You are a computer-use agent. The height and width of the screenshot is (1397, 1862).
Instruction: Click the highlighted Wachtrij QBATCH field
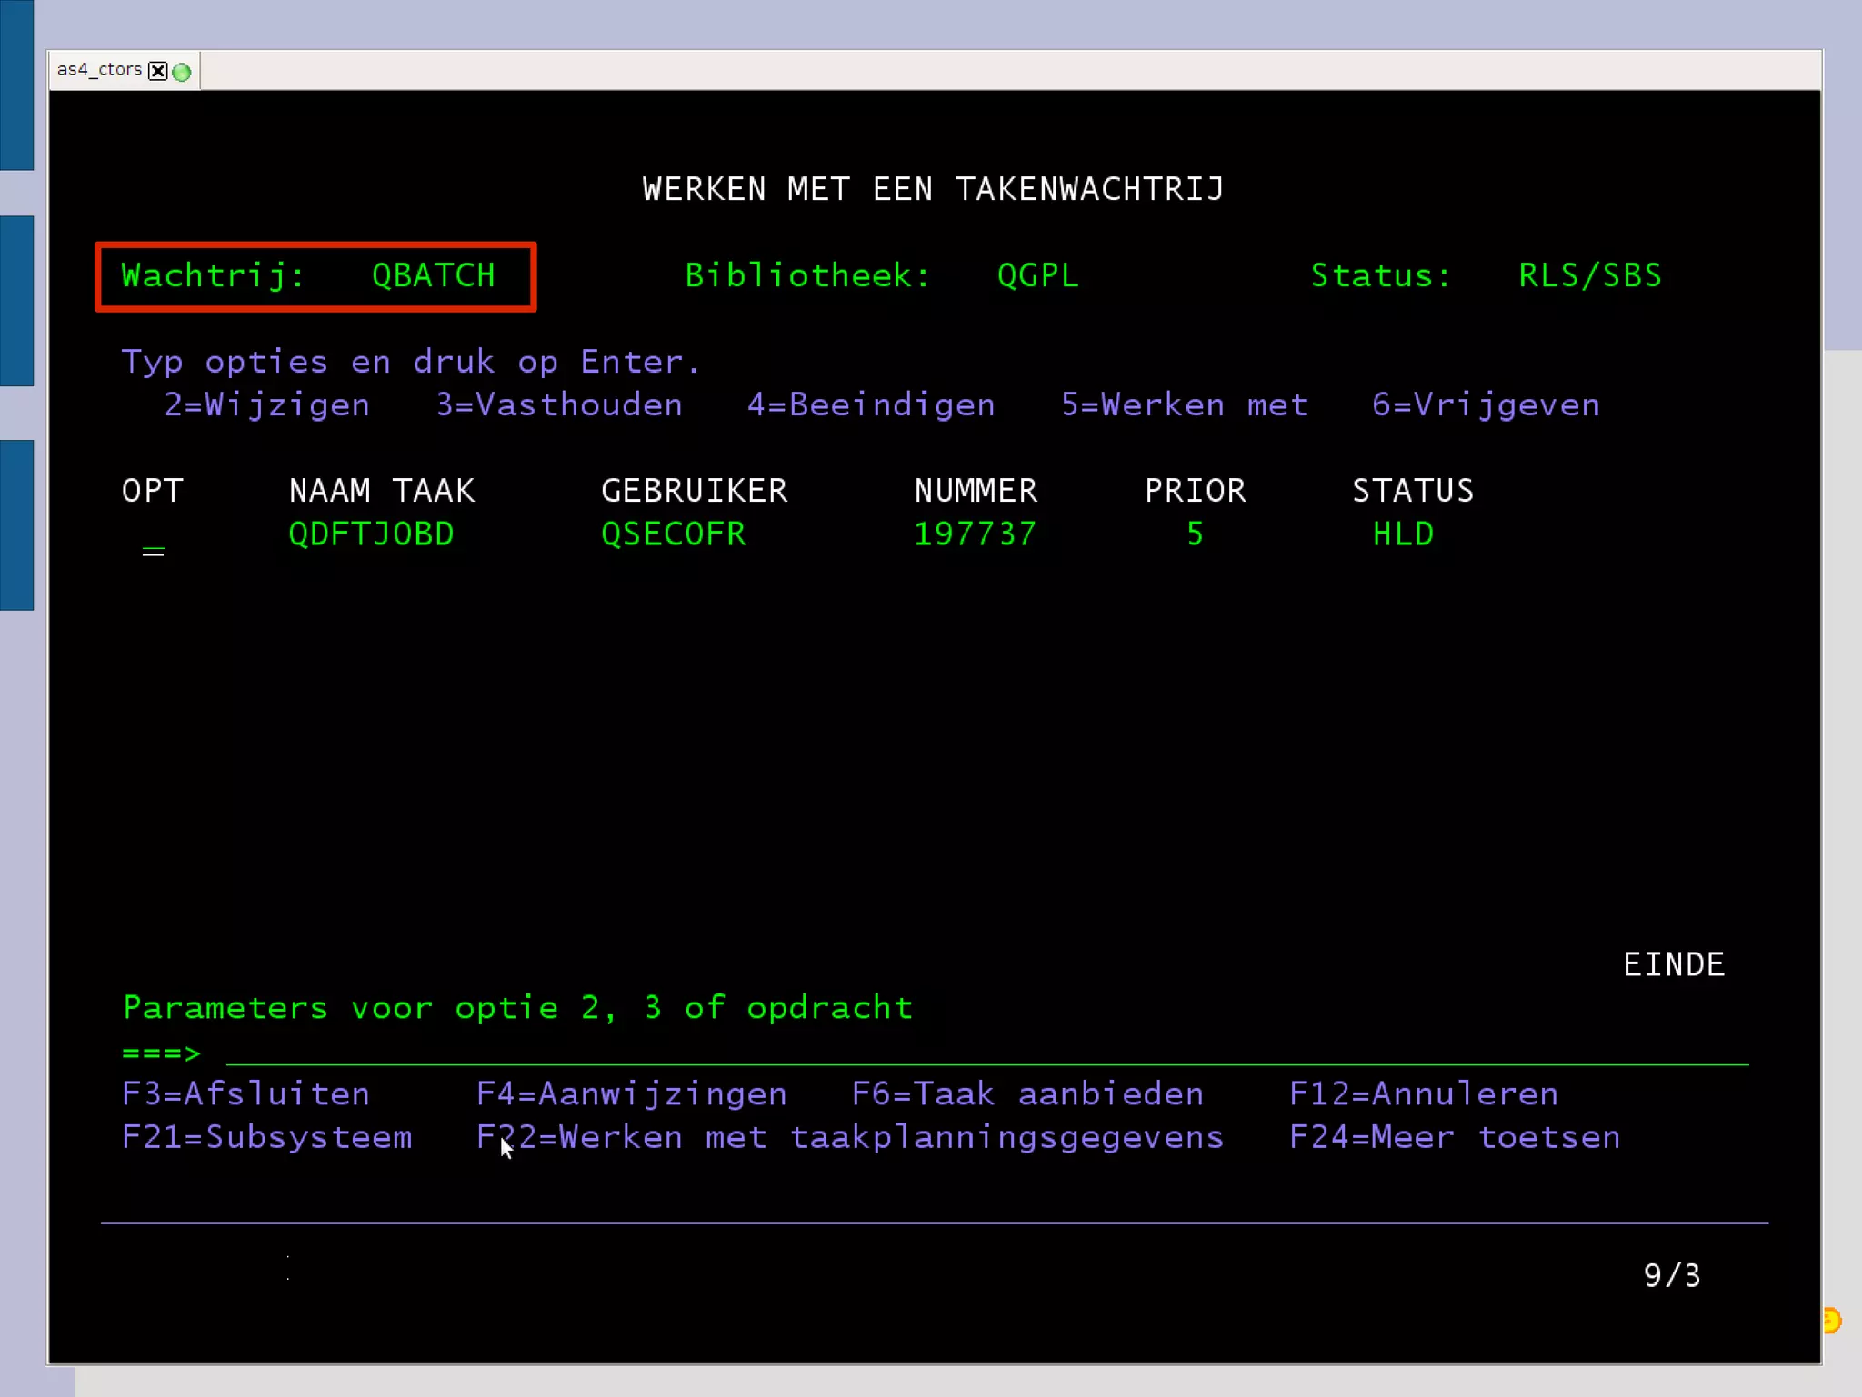315,276
